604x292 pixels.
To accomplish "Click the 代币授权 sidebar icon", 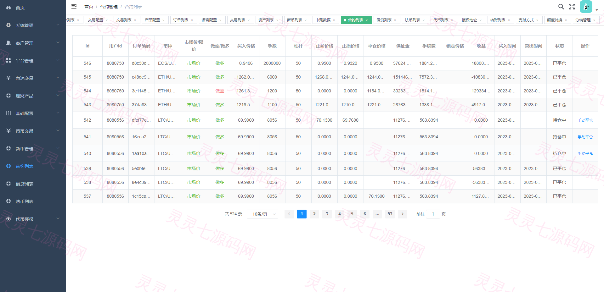I will coord(8,219).
